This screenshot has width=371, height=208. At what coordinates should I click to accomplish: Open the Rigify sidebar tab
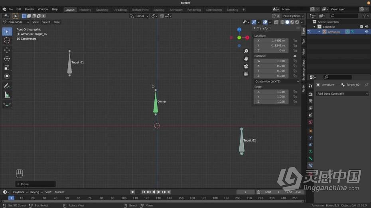(304, 89)
